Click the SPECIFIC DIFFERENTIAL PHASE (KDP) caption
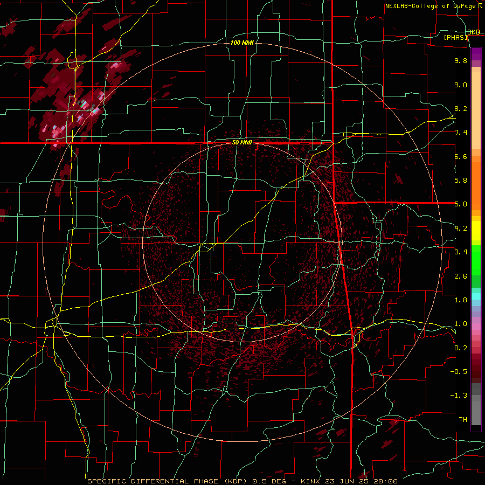This screenshot has height=485, width=485. pos(168,481)
